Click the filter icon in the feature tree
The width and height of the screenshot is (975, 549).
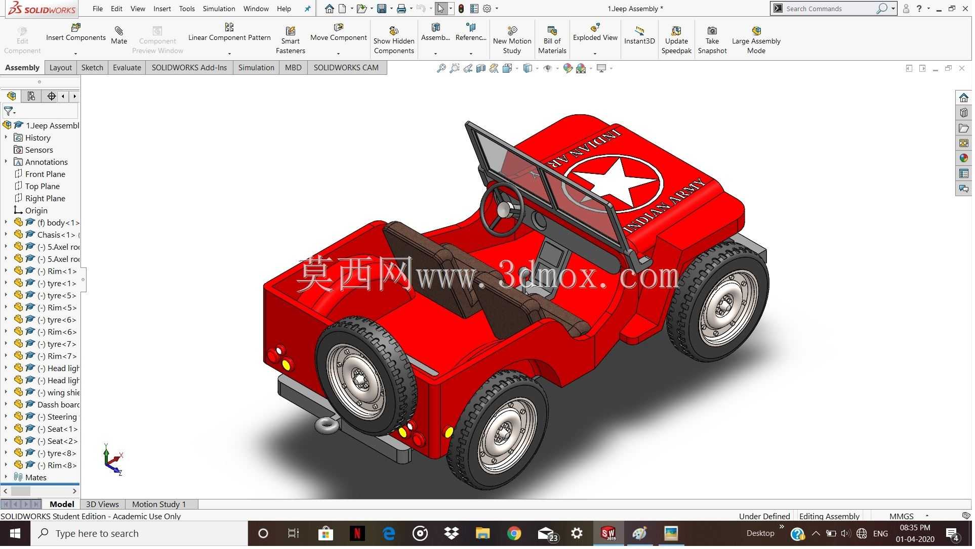[9, 111]
